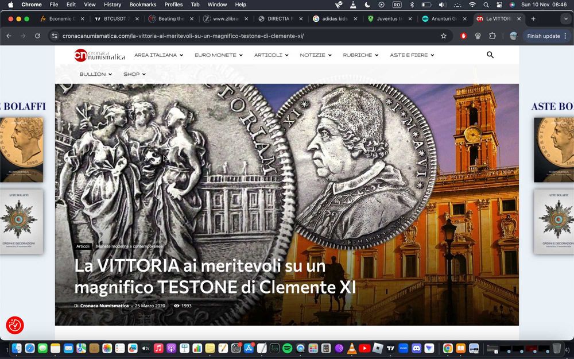Open the Extensions puzzle menu
The image size is (574, 359).
point(492,36)
